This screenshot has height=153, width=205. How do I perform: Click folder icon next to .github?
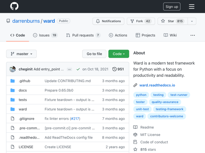12,81
